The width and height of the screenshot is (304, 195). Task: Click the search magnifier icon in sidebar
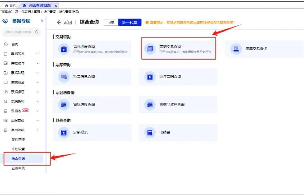[x=37, y=32]
